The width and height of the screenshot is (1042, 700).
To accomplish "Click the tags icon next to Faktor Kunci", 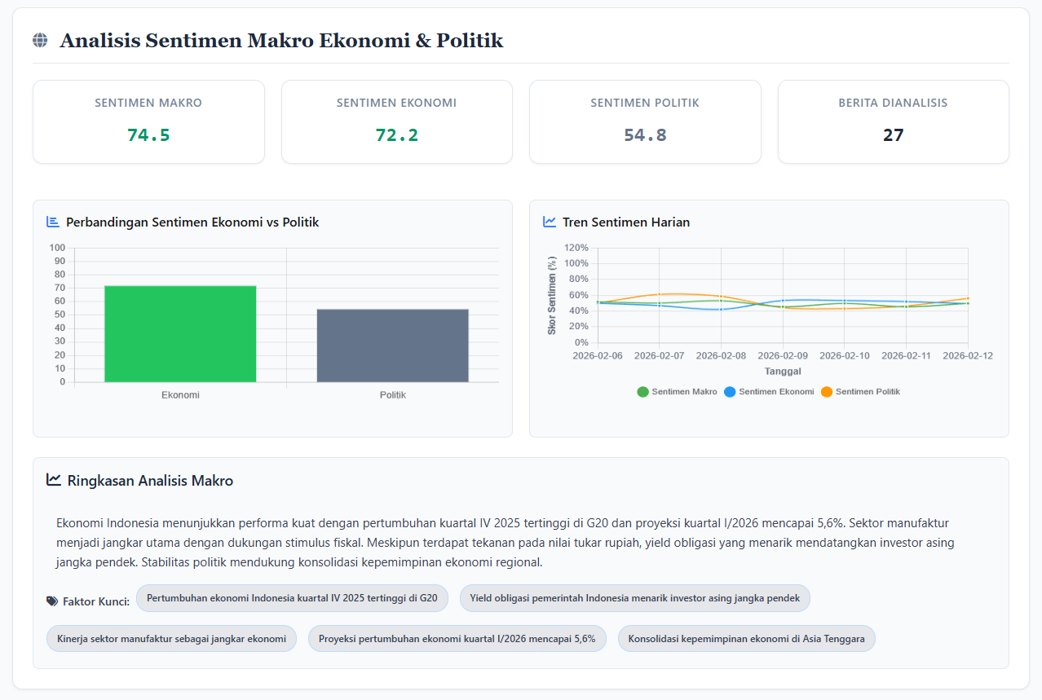I will [x=52, y=601].
